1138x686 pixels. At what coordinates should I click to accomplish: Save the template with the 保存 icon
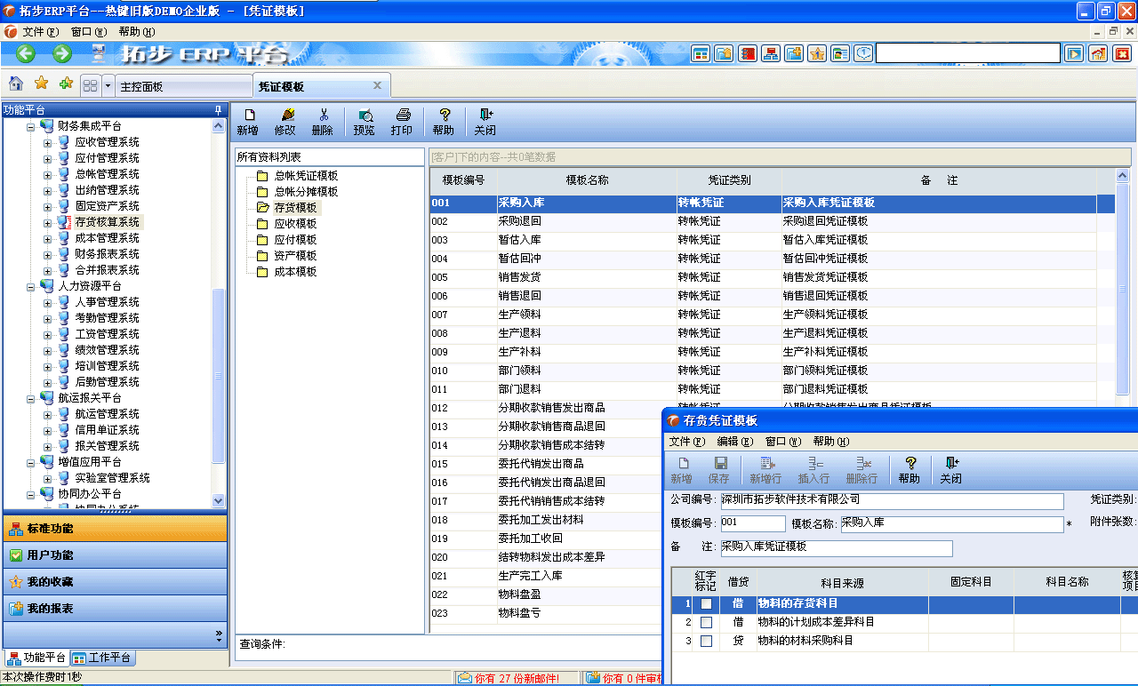point(721,469)
